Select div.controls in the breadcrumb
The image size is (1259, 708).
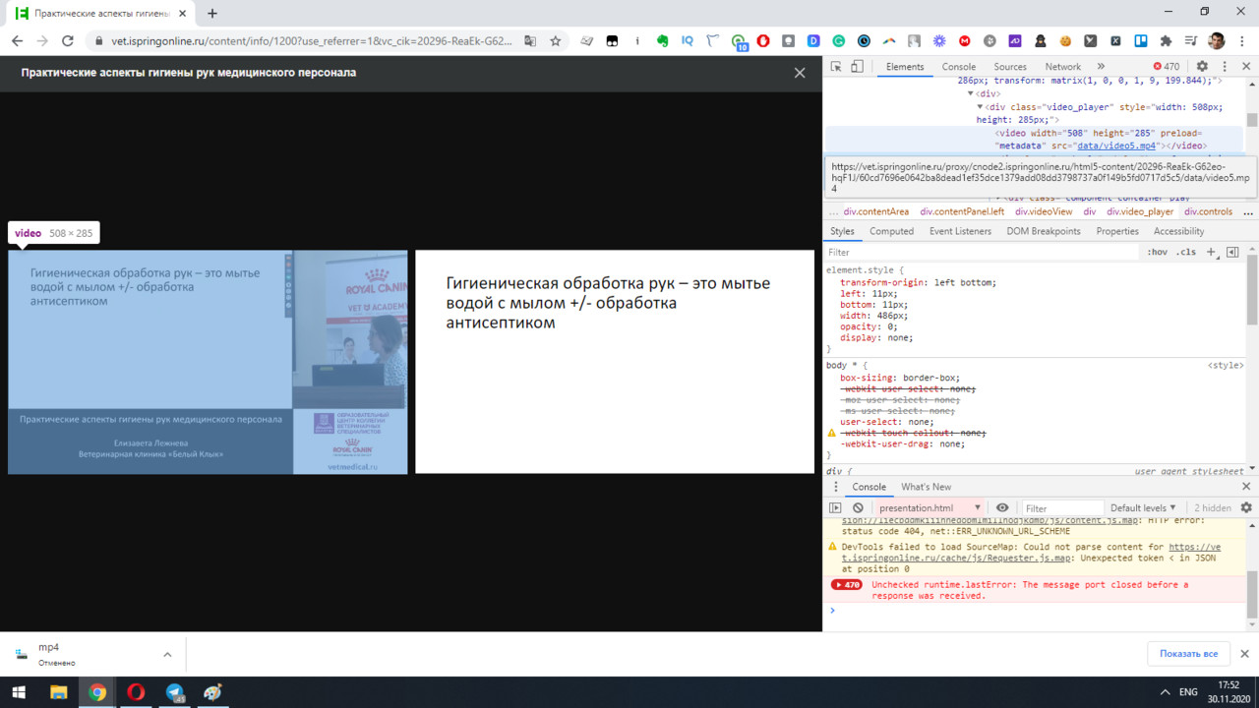pos(1208,211)
